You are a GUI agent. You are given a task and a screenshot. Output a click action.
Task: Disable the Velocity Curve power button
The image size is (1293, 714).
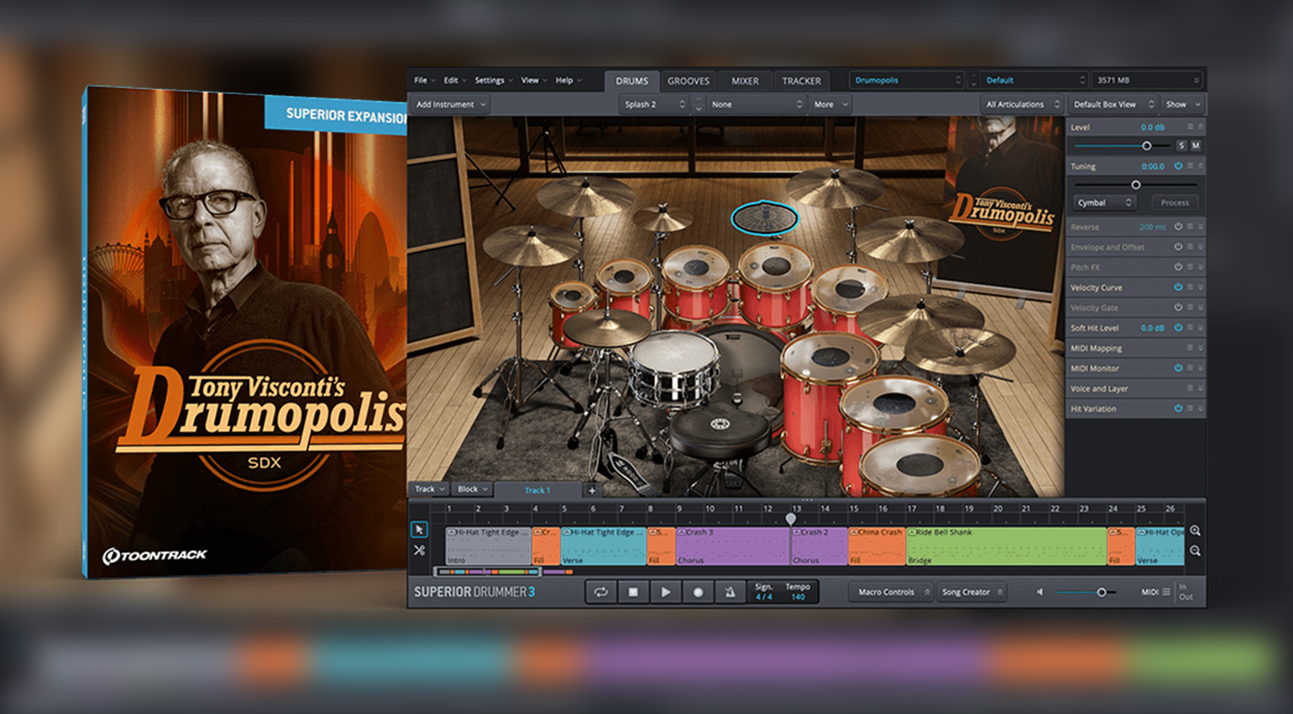(1178, 287)
